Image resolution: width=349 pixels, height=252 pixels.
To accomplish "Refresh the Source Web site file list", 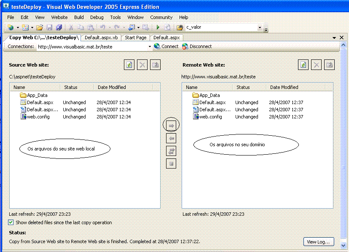I will pyautogui.click(x=129, y=64).
